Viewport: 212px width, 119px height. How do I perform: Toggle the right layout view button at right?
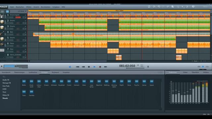point(207,67)
